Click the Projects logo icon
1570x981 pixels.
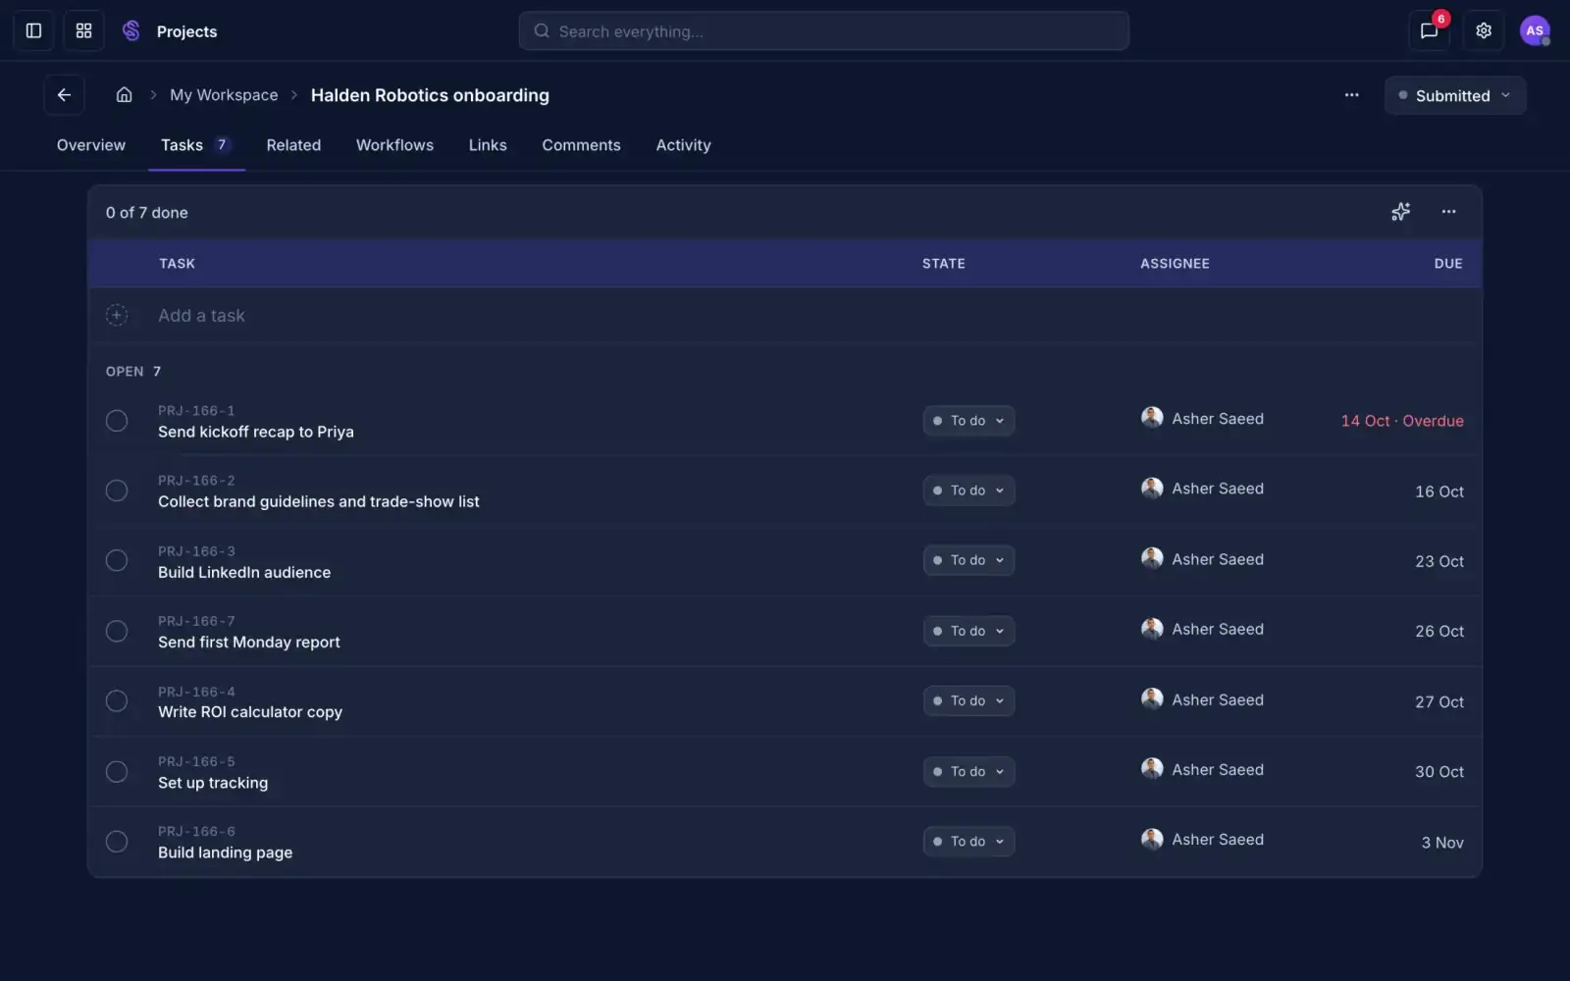[x=131, y=31]
